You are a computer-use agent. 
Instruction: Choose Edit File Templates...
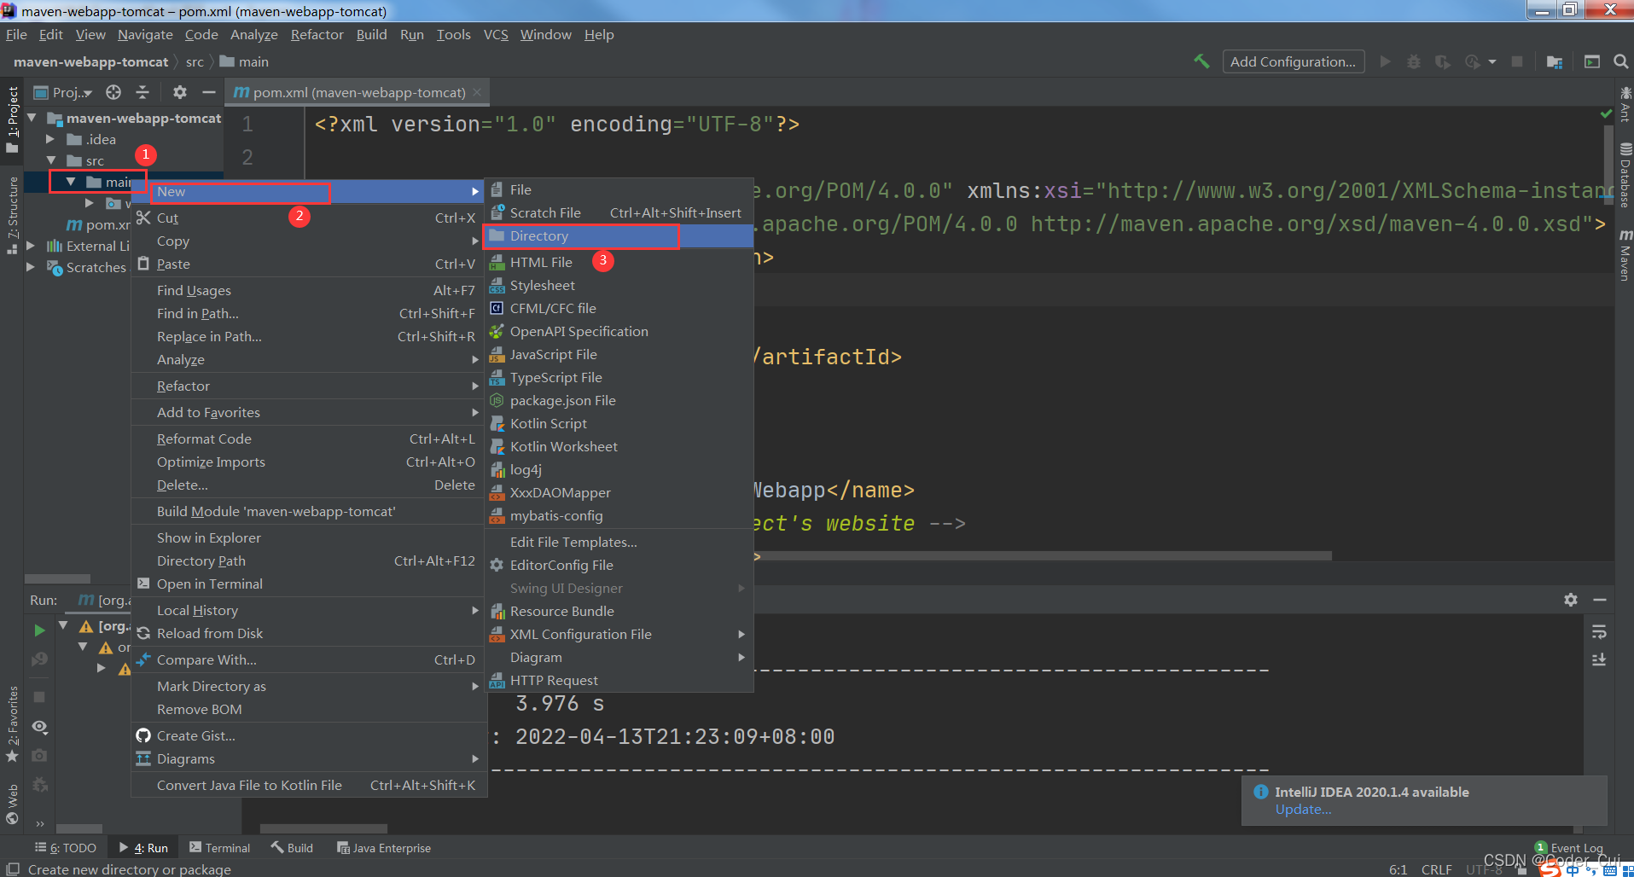620,542
